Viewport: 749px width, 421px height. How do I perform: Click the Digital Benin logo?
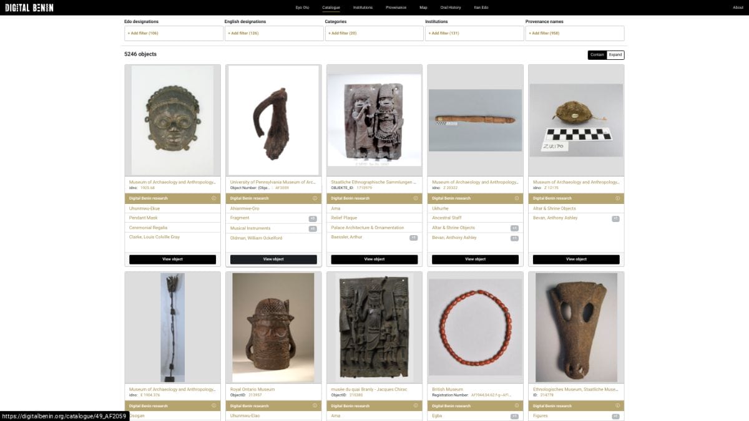(29, 7)
